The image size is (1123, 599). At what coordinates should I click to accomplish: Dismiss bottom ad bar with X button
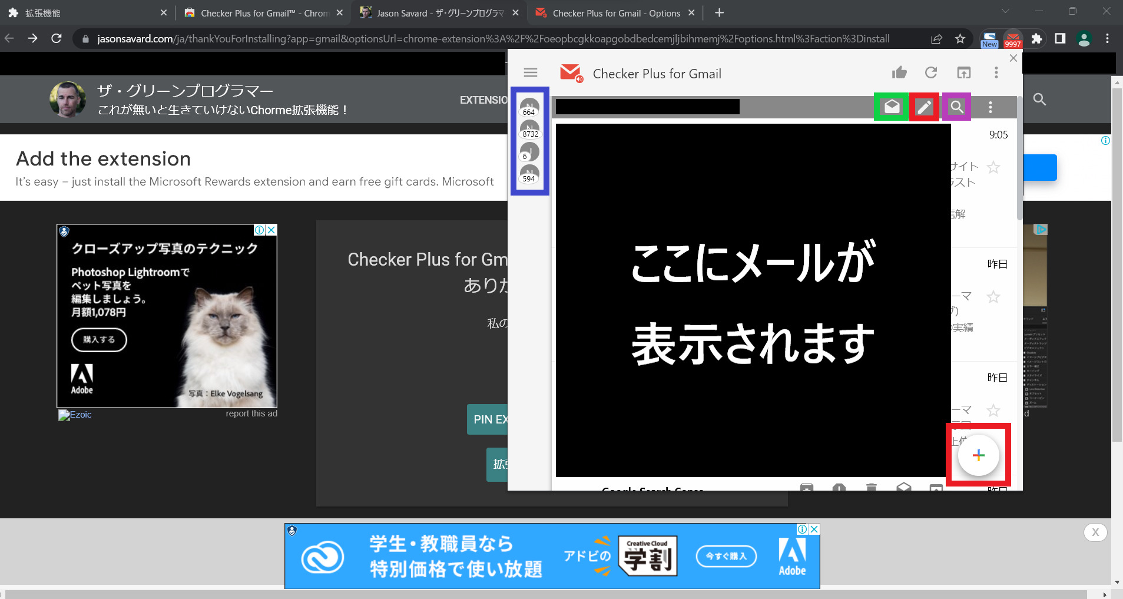pos(1095,532)
